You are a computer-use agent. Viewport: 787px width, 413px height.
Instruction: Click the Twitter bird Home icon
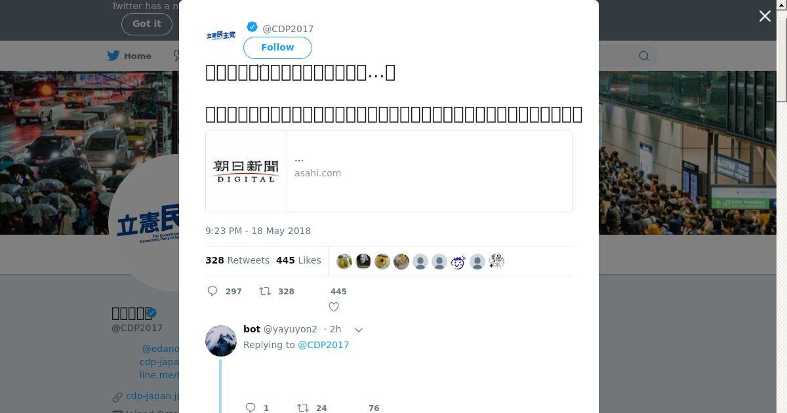pos(113,56)
